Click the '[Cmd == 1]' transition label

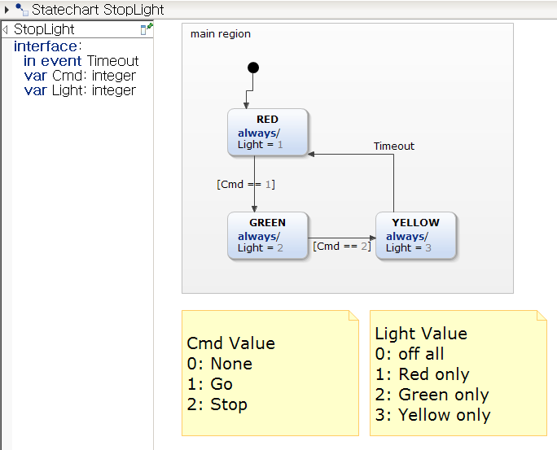point(246,185)
